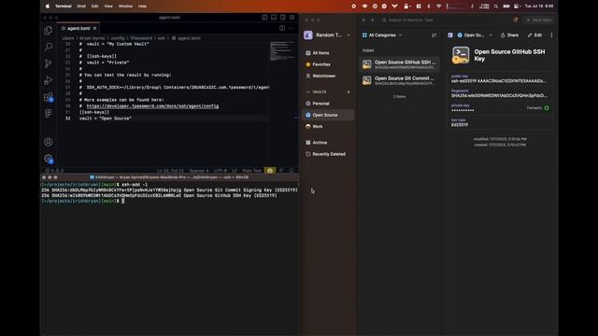Open the Random T... account switcher dropdown

(328, 35)
